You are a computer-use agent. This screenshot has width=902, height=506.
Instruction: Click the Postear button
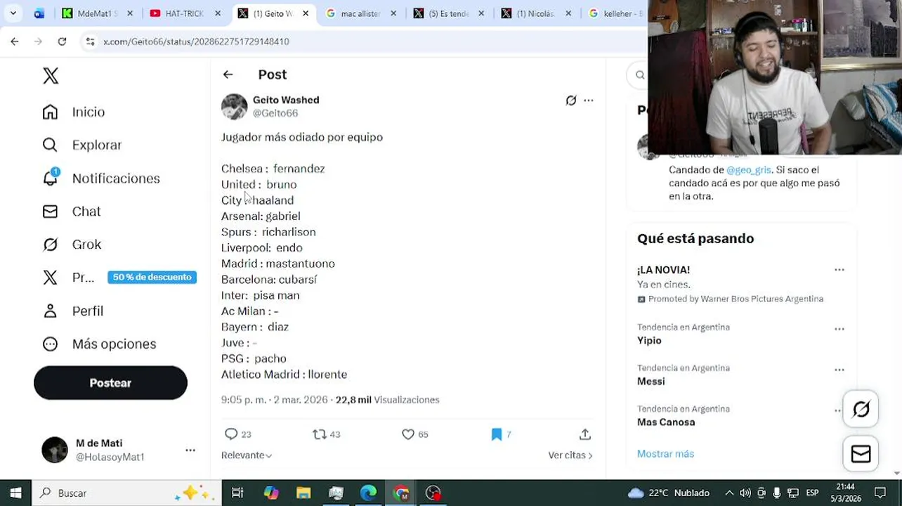click(110, 383)
